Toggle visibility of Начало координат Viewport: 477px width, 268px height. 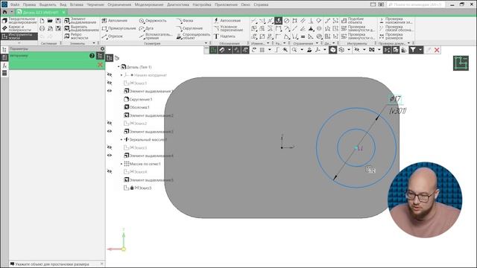tap(110, 74)
